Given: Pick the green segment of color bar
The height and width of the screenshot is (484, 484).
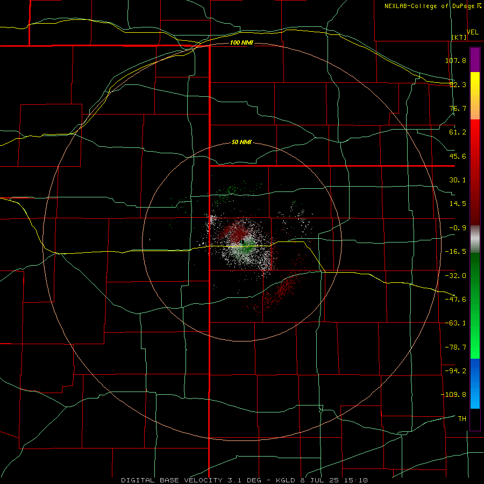Looking at the screenshot, I should point(475,305).
